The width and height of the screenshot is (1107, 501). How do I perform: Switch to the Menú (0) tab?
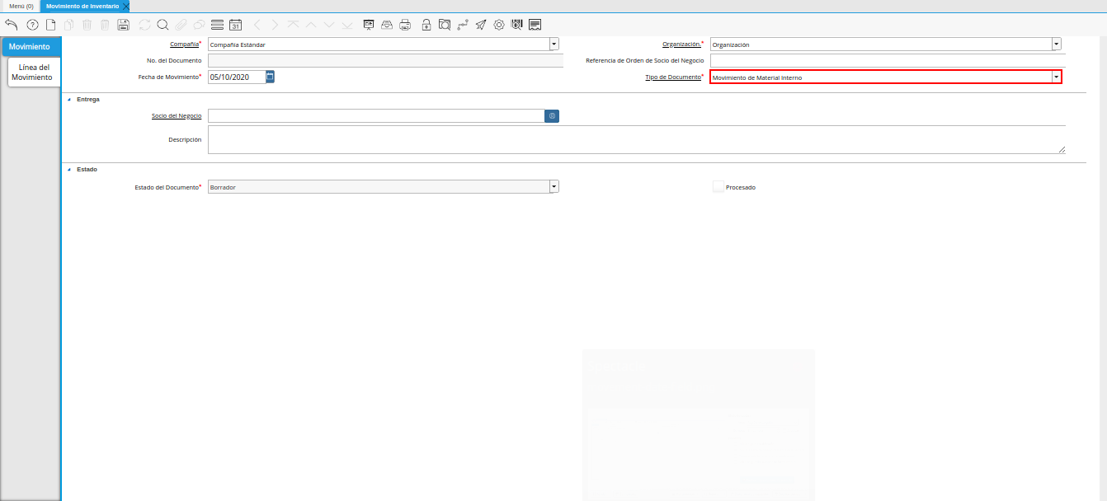21,6
